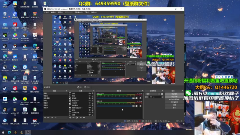This screenshot has width=240, height=135.
Task: Pop out the 控件 dock panel
Action: click(183, 91)
